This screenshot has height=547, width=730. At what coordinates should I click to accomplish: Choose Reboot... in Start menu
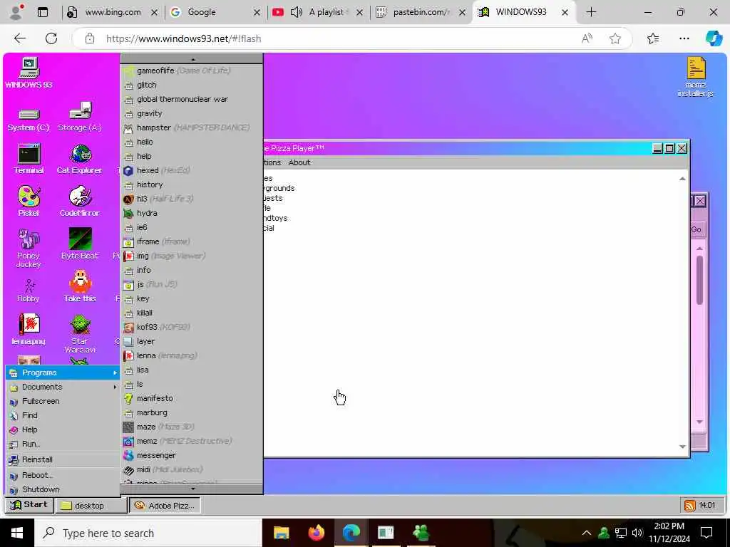pos(63,475)
